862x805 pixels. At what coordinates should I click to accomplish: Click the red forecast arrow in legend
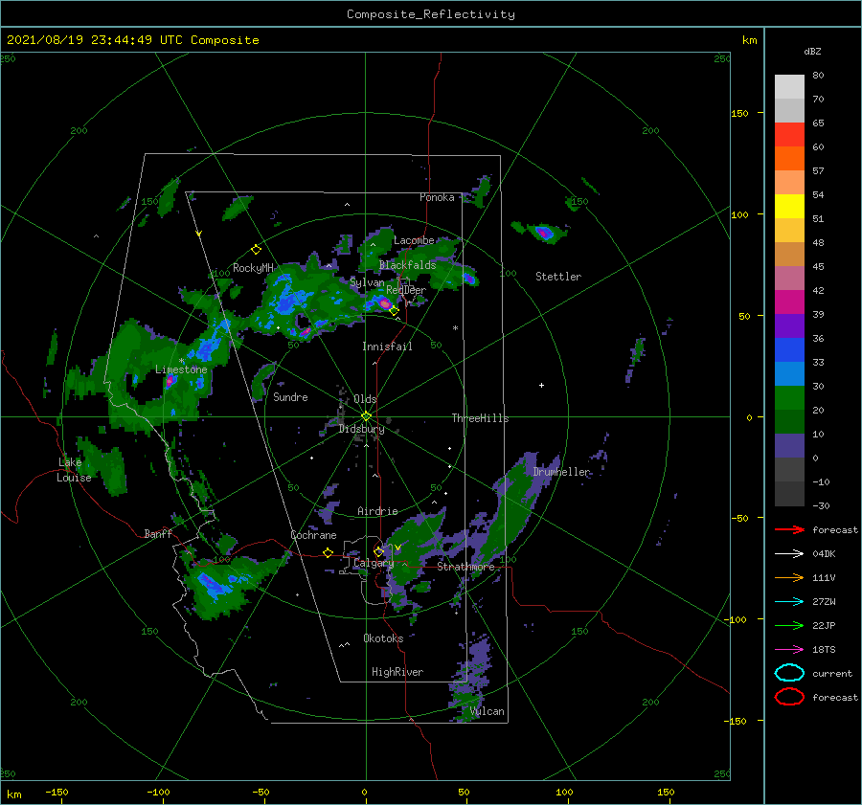pos(789,529)
